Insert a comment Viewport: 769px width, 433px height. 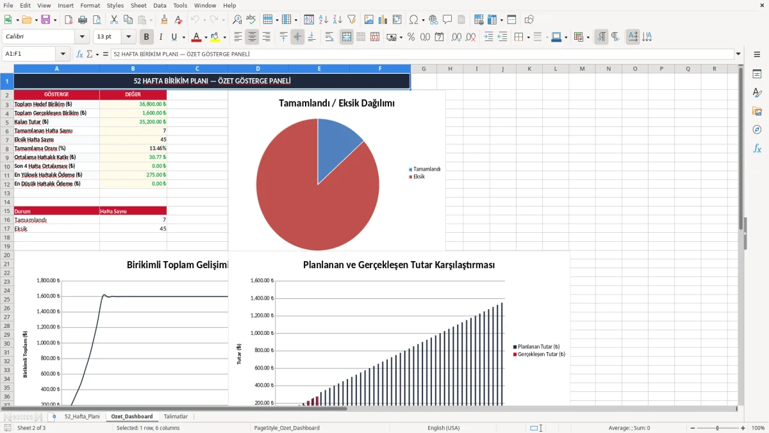447,20
